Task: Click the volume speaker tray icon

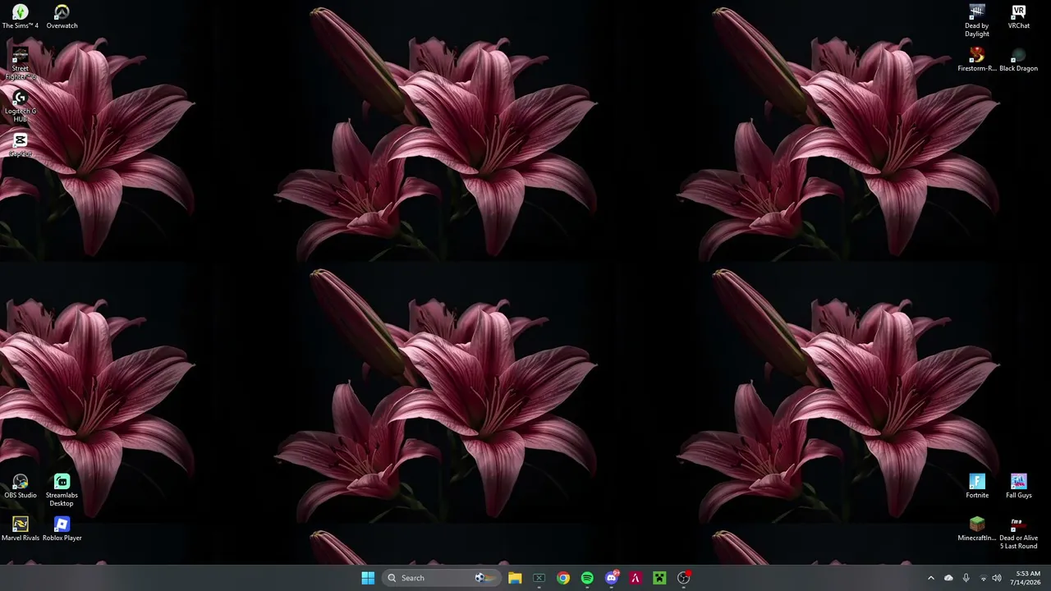Action: [x=997, y=578]
